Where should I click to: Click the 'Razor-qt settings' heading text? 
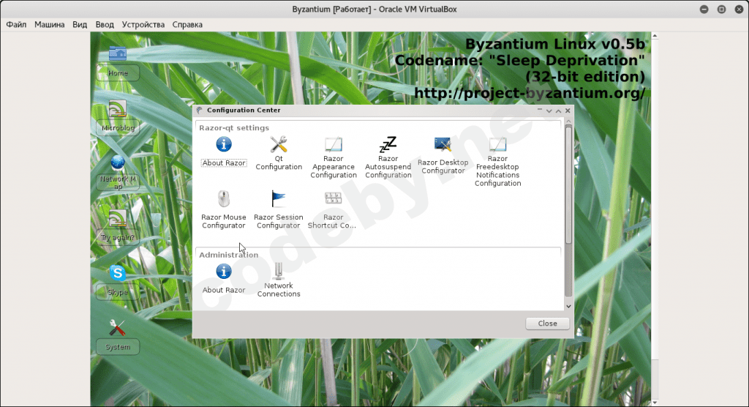pos(234,127)
